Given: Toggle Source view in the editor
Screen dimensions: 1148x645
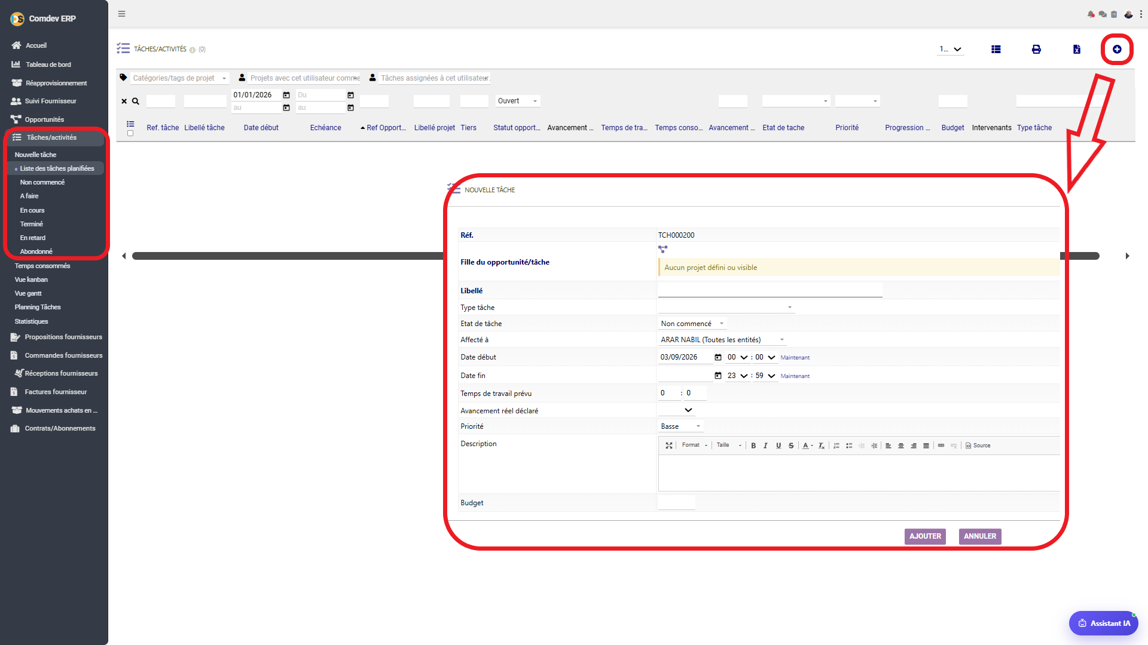Looking at the screenshot, I should (978, 446).
